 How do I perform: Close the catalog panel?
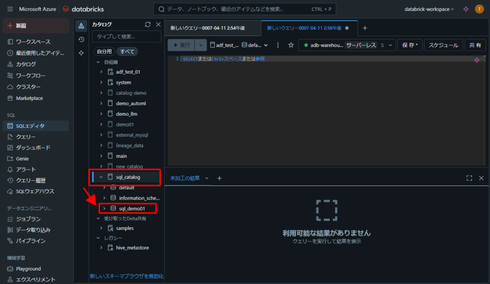tap(158, 24)
